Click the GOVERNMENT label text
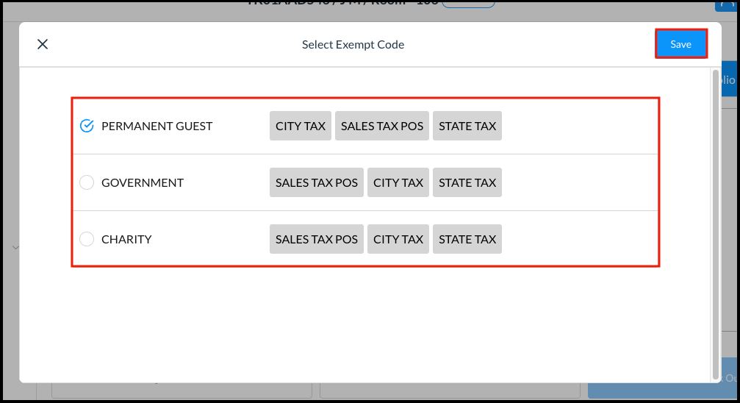Viewport: 740px width, 403px height. point(143,182)
